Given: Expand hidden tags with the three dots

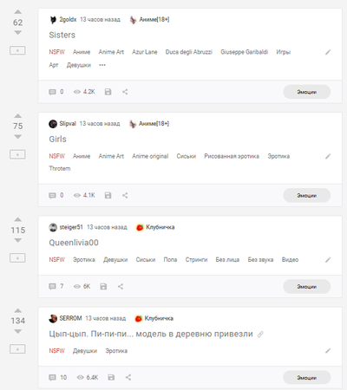Looking at the screenshot, I should 102,65.
